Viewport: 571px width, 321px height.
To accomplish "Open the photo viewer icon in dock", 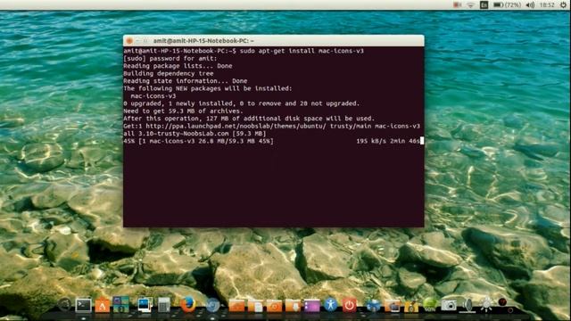I will (x=145, y=305).
